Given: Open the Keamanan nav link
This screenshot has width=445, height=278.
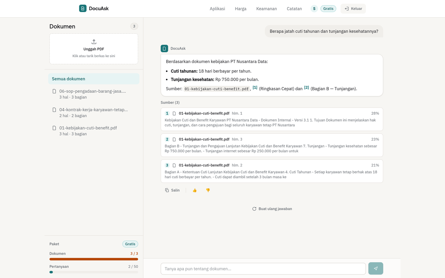Looking at the screenshot, I should click(267, 9).
